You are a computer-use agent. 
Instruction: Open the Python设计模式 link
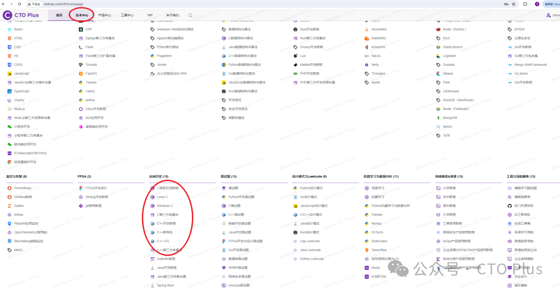point(311,188)
